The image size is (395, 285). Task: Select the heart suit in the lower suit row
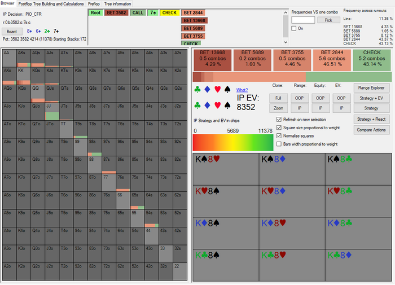pyautogui.click(x=217, y=106)
